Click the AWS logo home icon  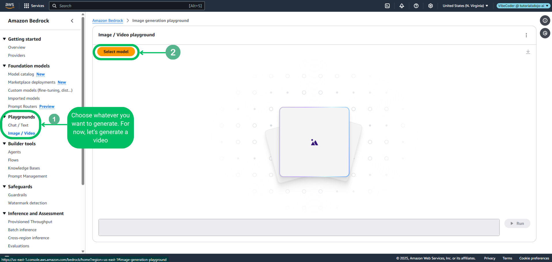(10, 6)
